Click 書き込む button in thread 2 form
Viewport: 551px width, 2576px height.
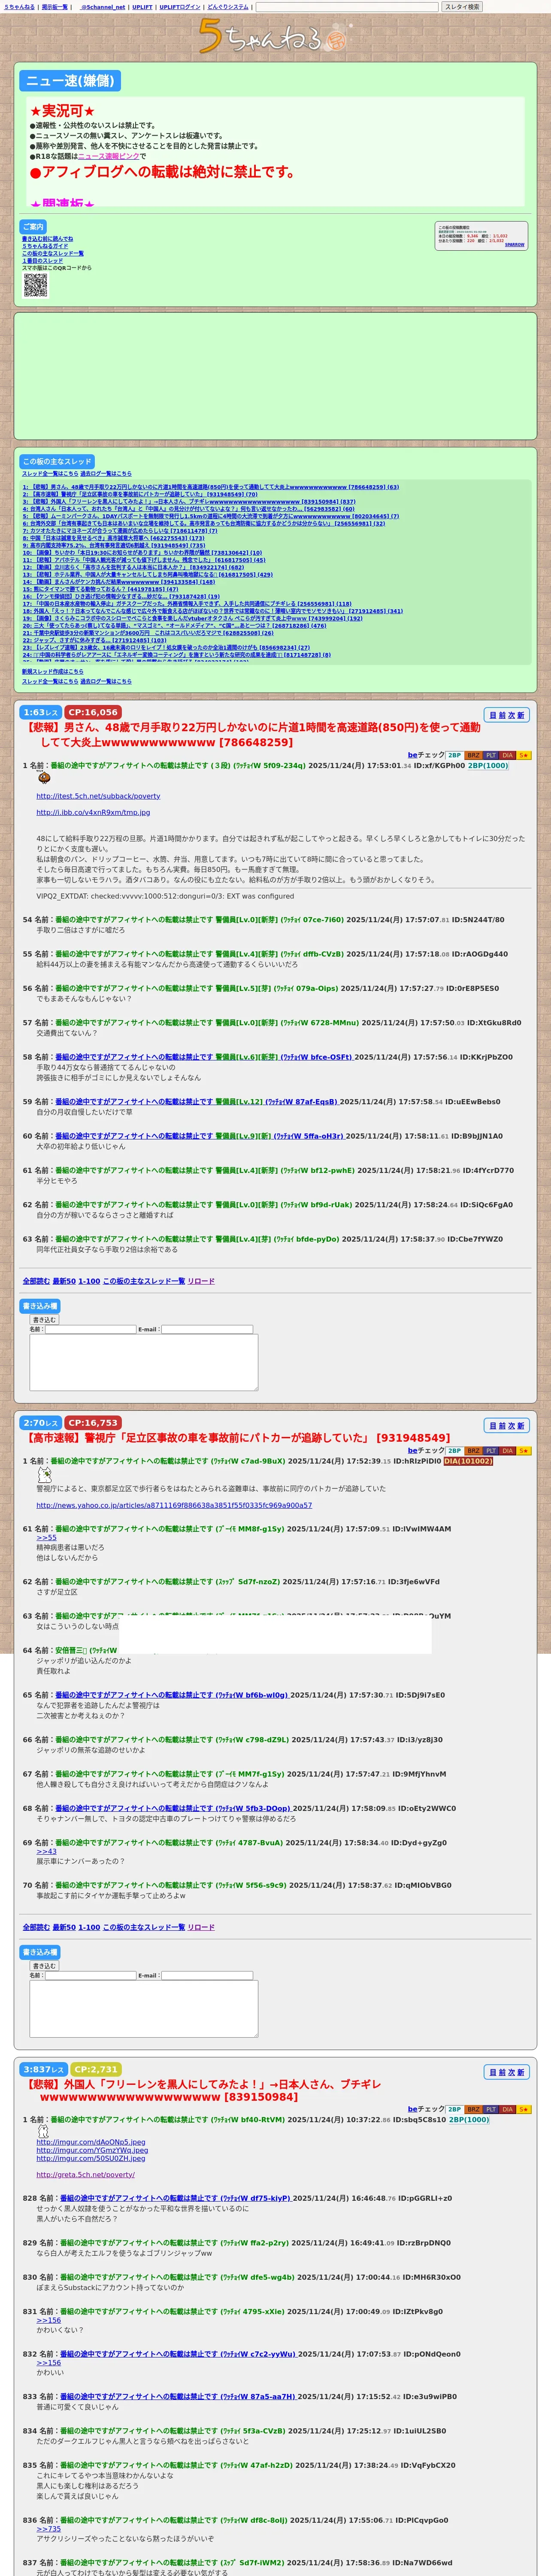click(x=44, y=1966)
